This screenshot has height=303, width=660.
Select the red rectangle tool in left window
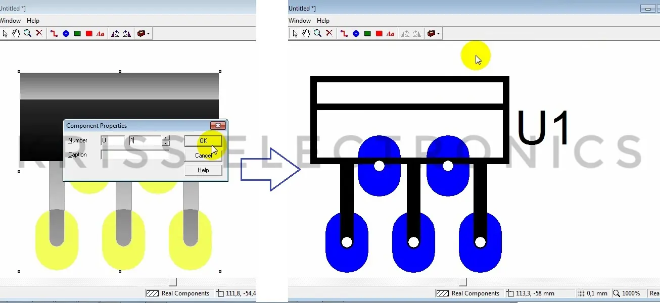tap(89, 33)
